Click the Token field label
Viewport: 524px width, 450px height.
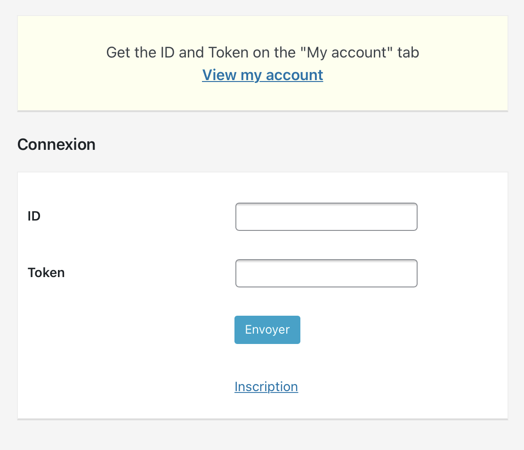(46, 273)
